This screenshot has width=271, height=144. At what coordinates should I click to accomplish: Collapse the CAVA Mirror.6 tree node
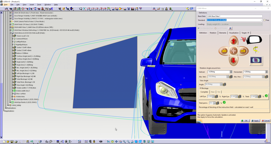coord(10,33)
